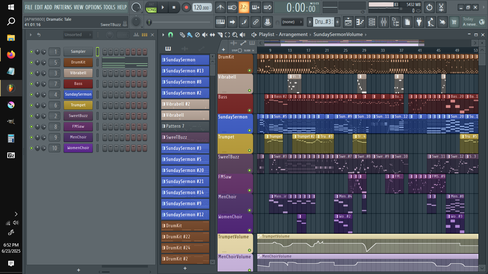Click the tempo field showing 120.000
The height and width of the screenshot is (274, 488).
[x=202, y=7]
